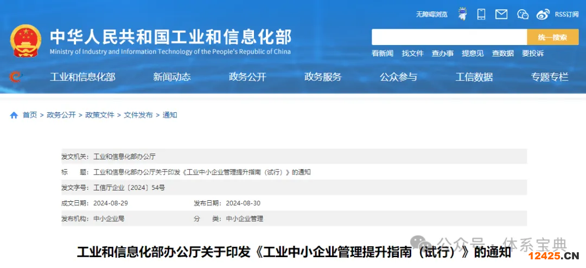Open the RSS订阅 link

tap(566, 14)
